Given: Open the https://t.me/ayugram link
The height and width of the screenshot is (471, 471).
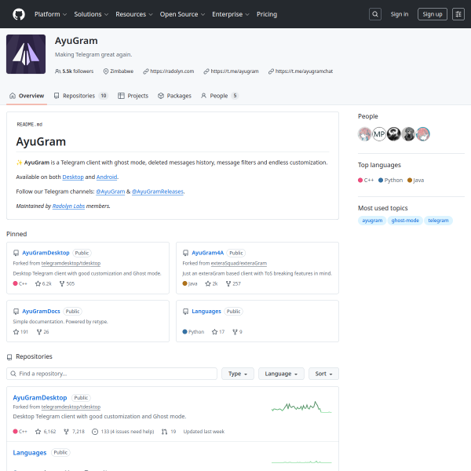Looking at the screenshot, I should (235, 71).
